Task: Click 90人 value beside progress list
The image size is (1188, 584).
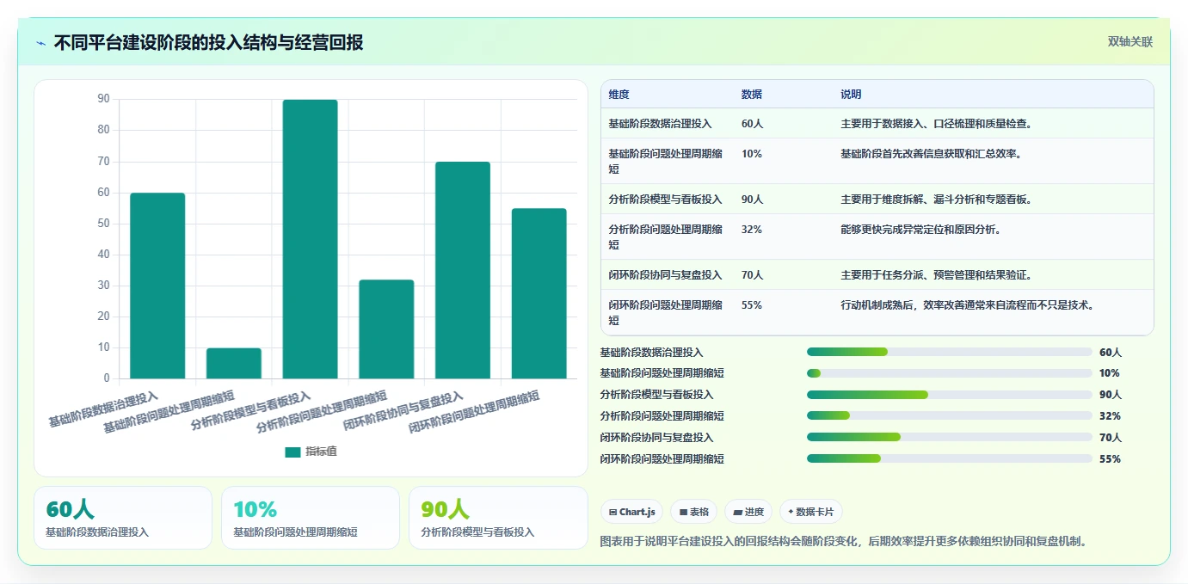Action: pyautogui.click(x=1111, y=395)
